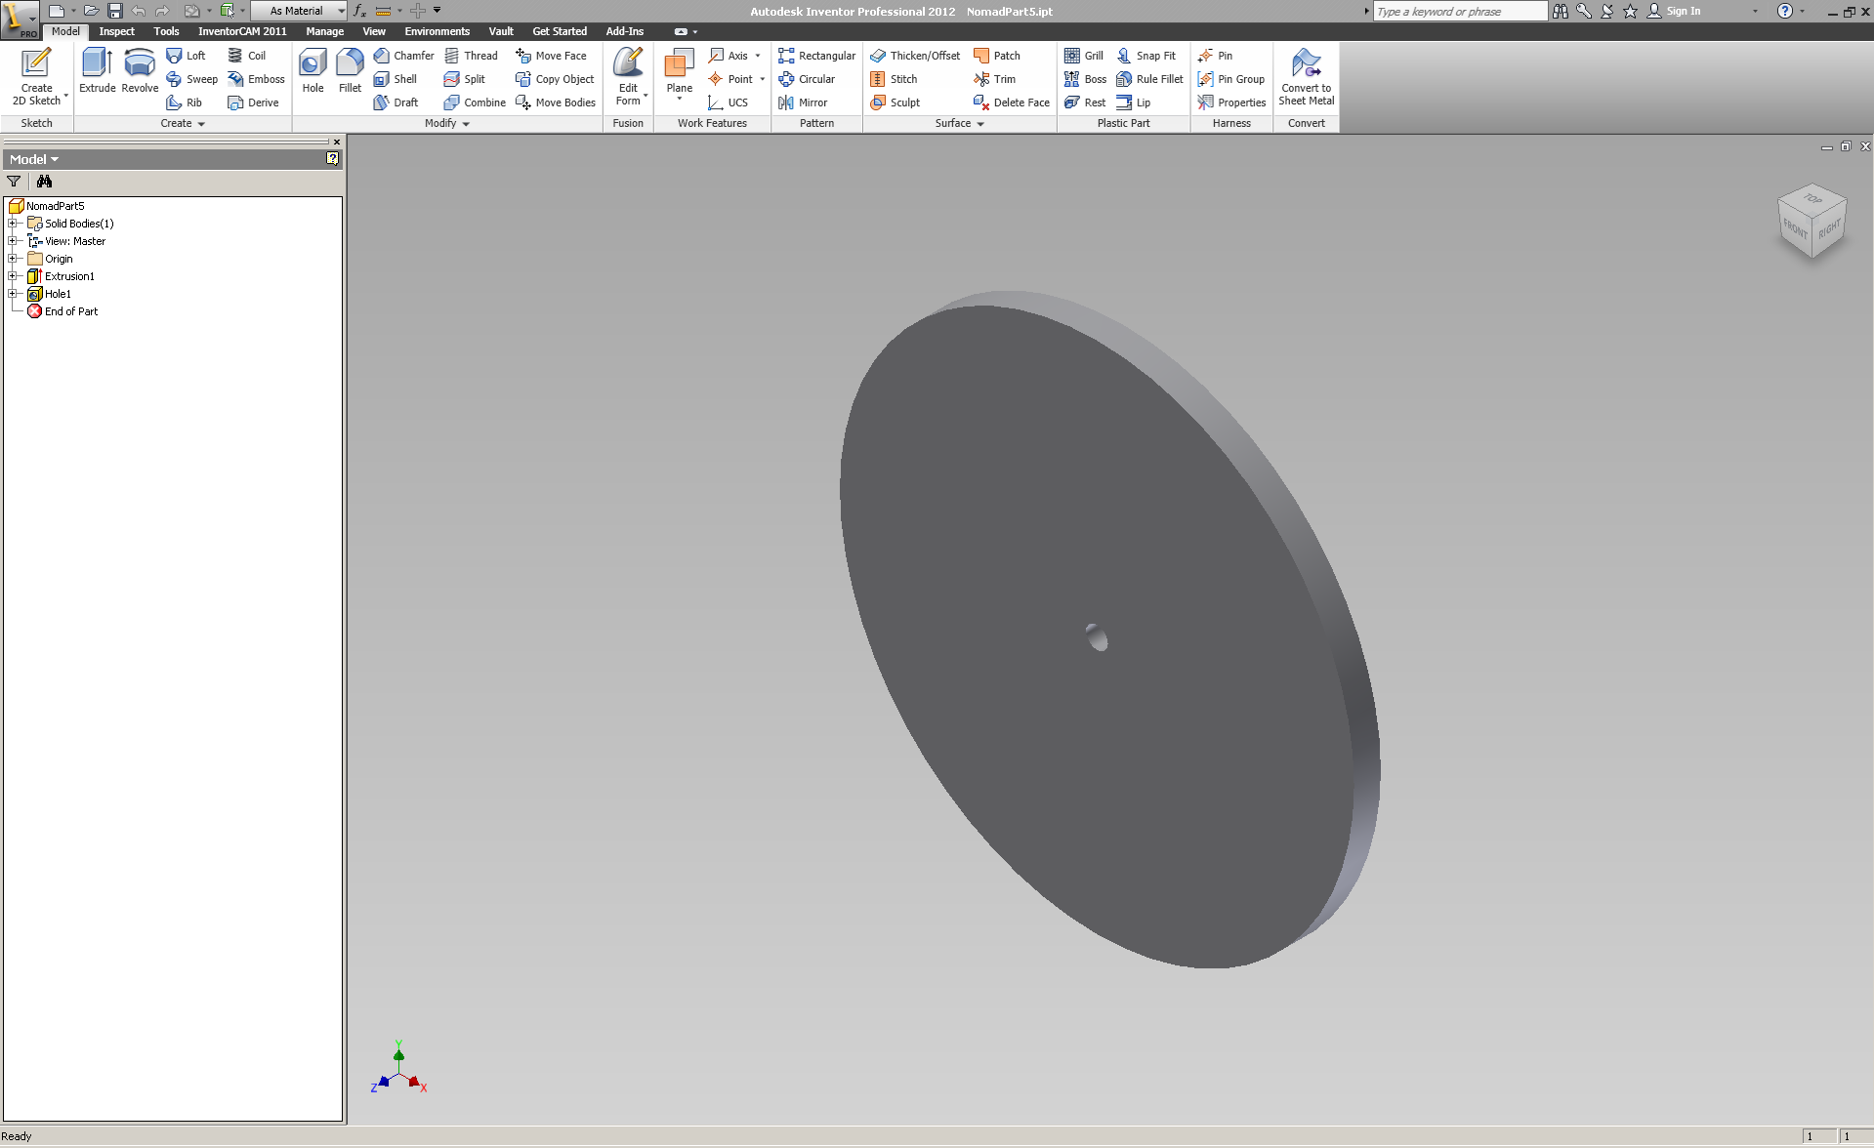Insert a Snap Fit feature
The height and width of the screenshot is (1148, 1874).
[x=1146, y=56]
